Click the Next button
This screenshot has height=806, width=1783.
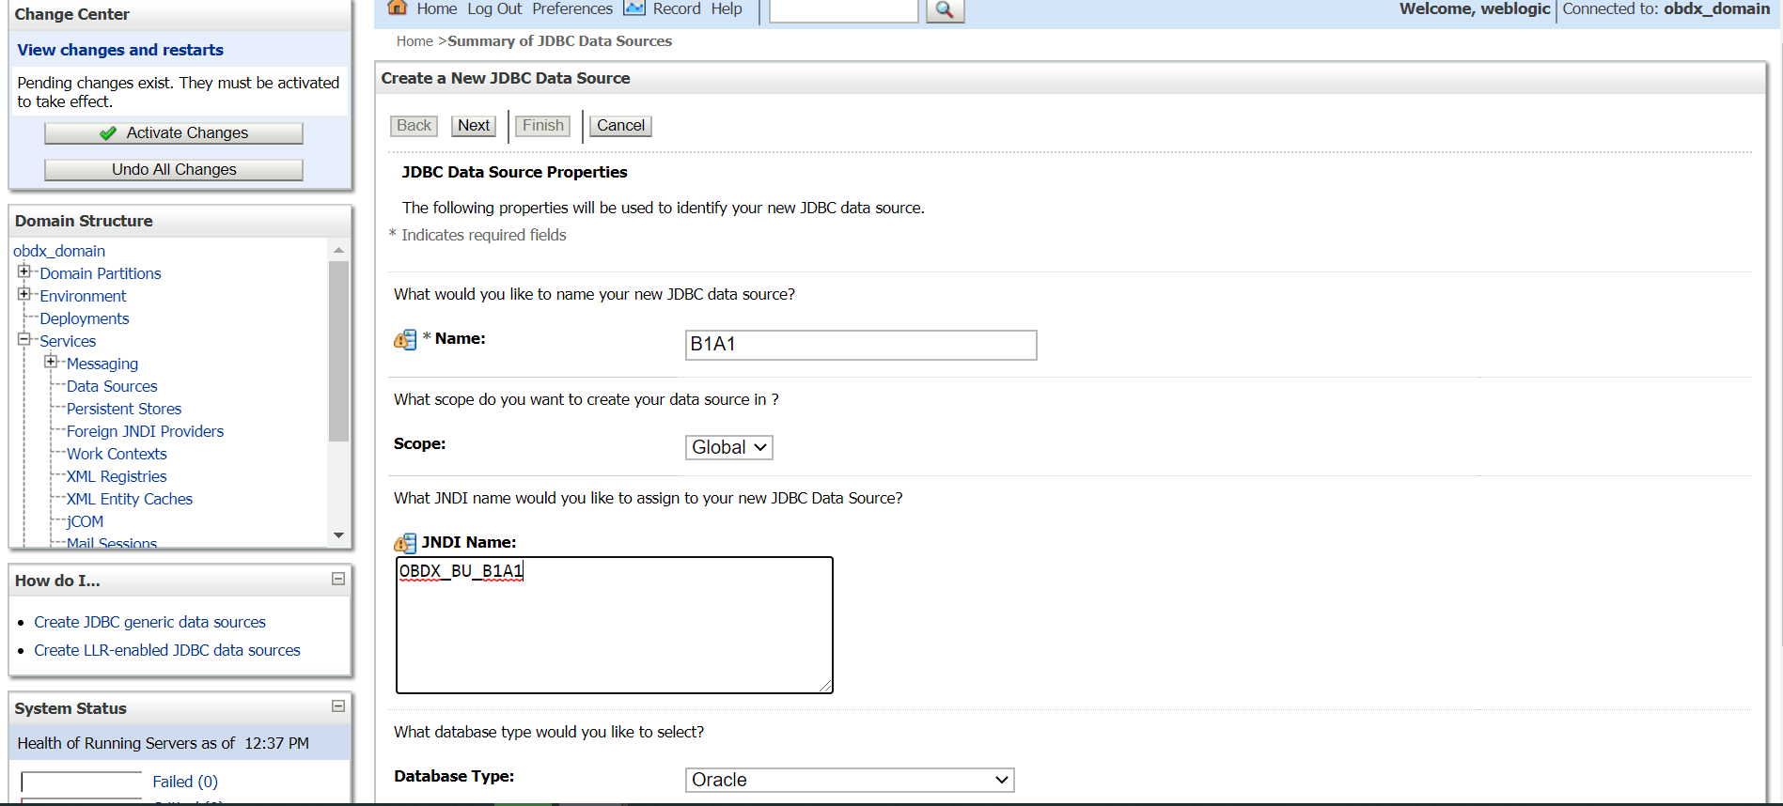click(x=474, y=126)
